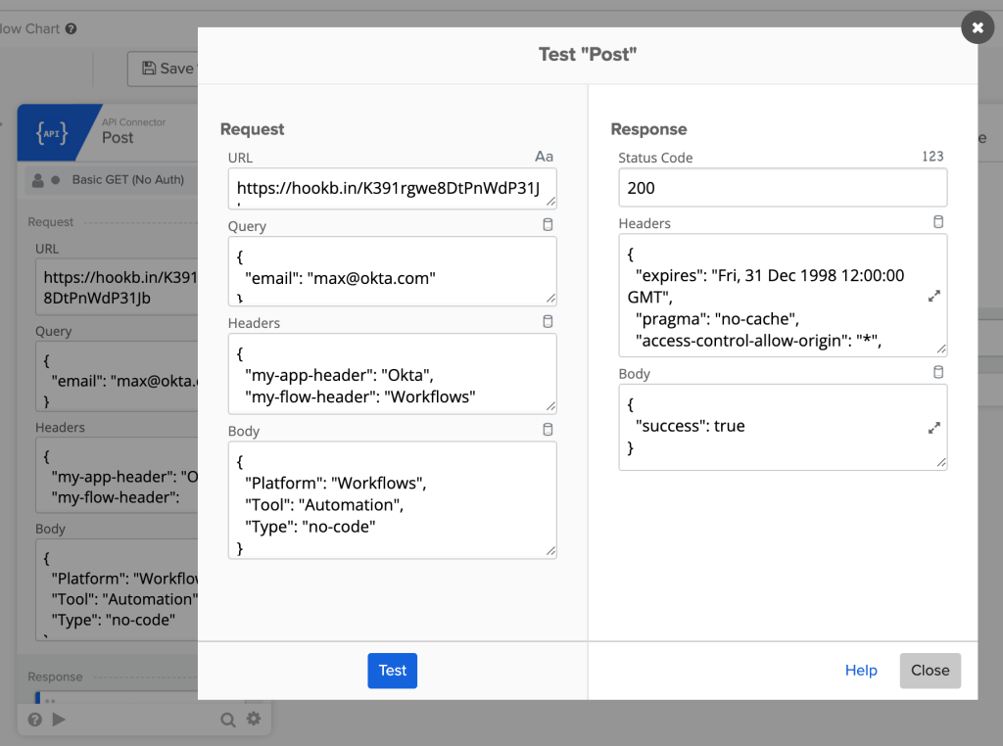Screen dimensions: 1003x746
Task: Click the object type icon beside response Headers
Action: (x=938, y=222)
